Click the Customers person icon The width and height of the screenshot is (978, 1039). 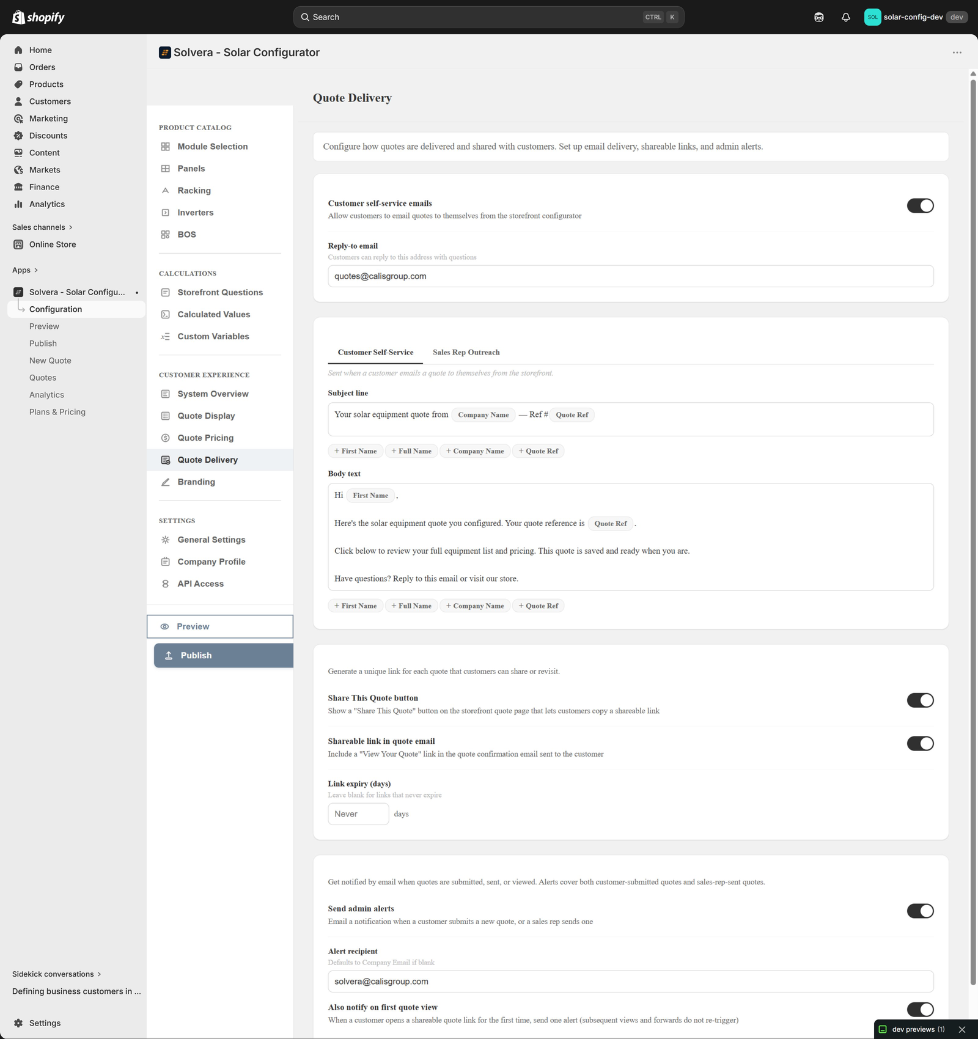point(18,101)
